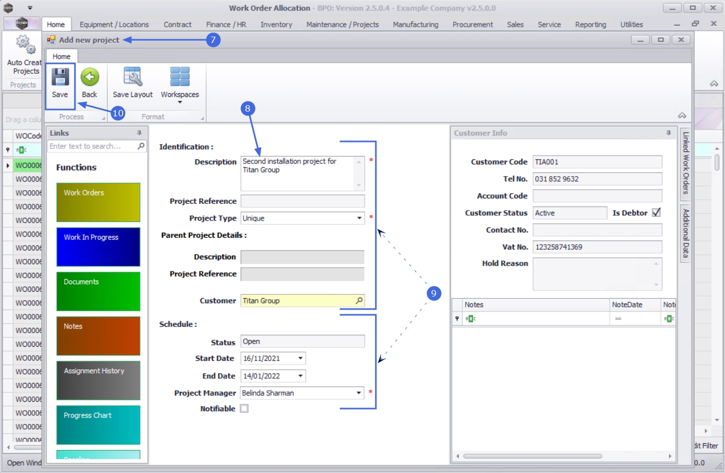This screenshot has width=725, height=473.
Task: Switch to the Inventory menu tab
Action: [x=276, y=25]
